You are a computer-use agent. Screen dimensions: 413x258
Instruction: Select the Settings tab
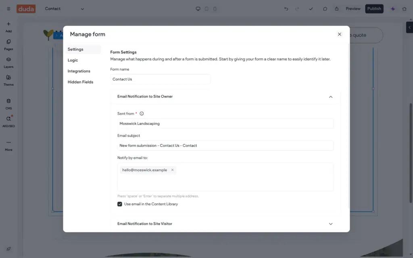(83, 49)
